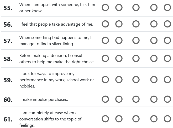Viewport: 173px width, 128px height.
Task: Pick middle option for improving performance question
Action: [x=136, y=80]
